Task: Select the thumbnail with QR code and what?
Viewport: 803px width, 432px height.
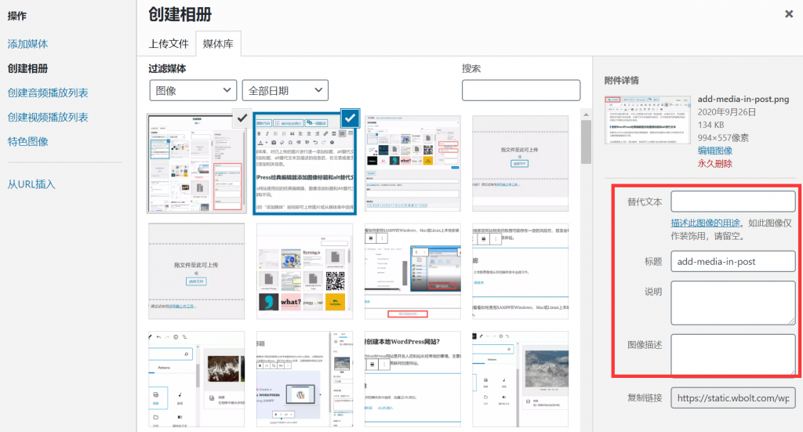Action: pos(304,271)
